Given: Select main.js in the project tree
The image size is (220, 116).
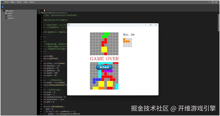Looking at the screenshot, I should pyautogui.click(x=10, y=13).
